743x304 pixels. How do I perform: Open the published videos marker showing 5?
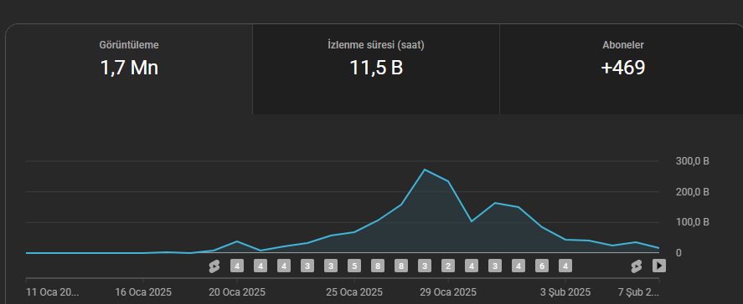click(354, 266)
